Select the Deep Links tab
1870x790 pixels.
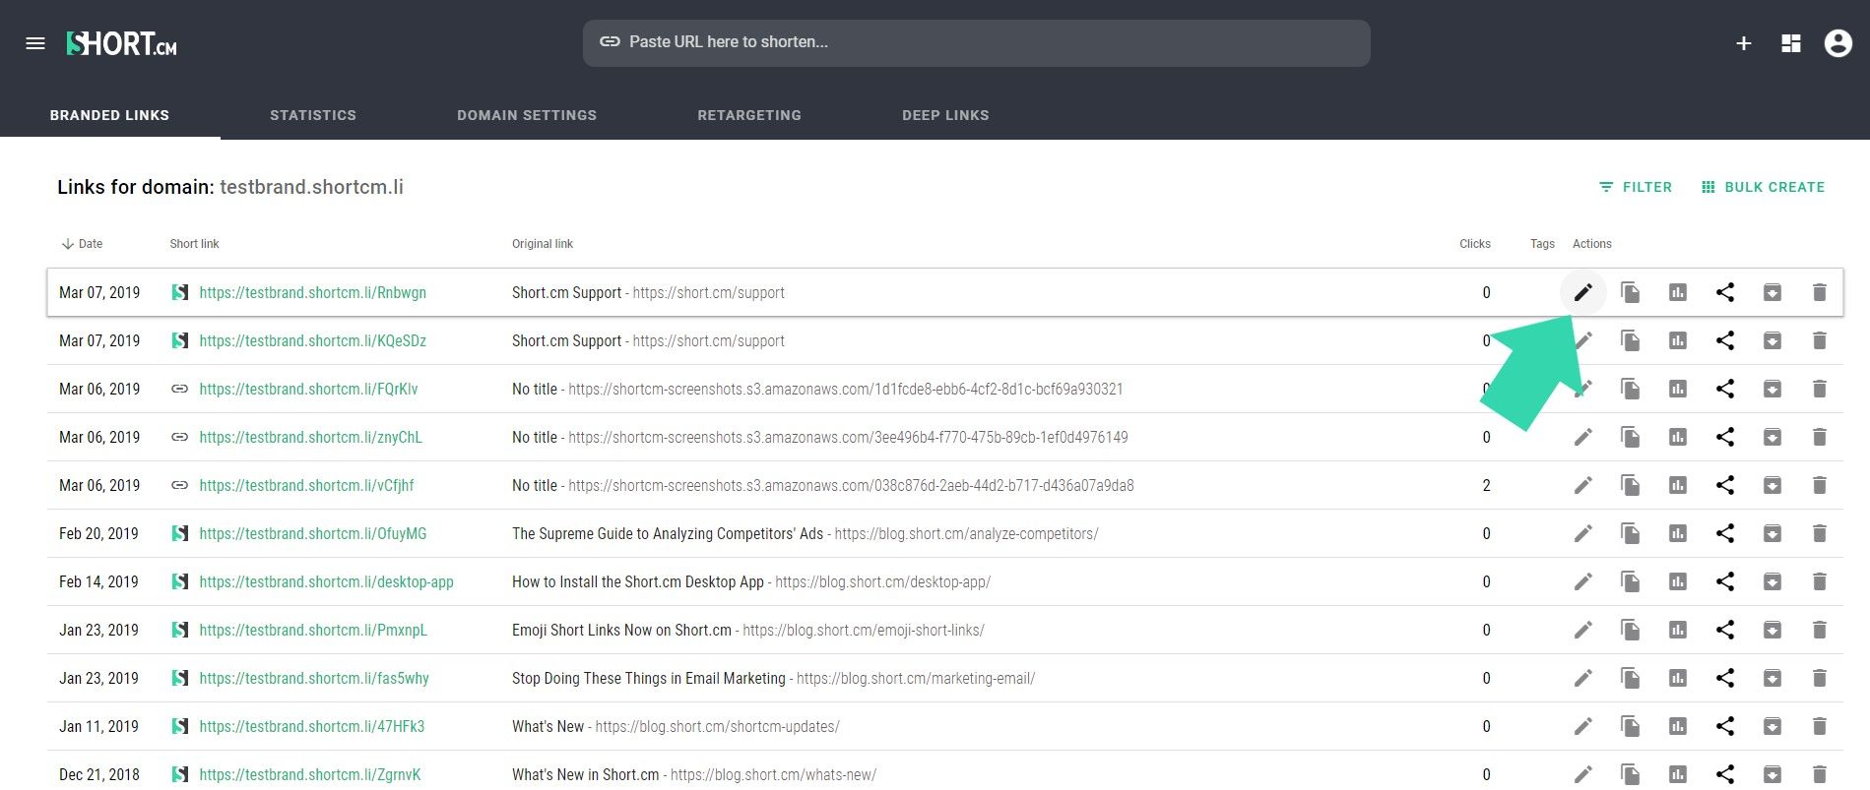[x=945, y=115]
